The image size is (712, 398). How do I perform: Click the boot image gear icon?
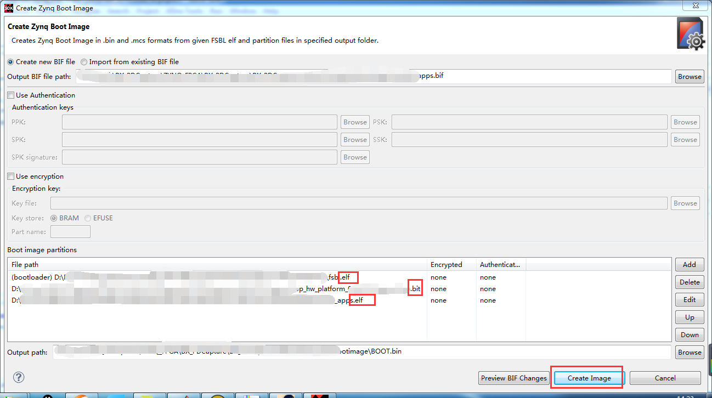(x=690, y=35)
